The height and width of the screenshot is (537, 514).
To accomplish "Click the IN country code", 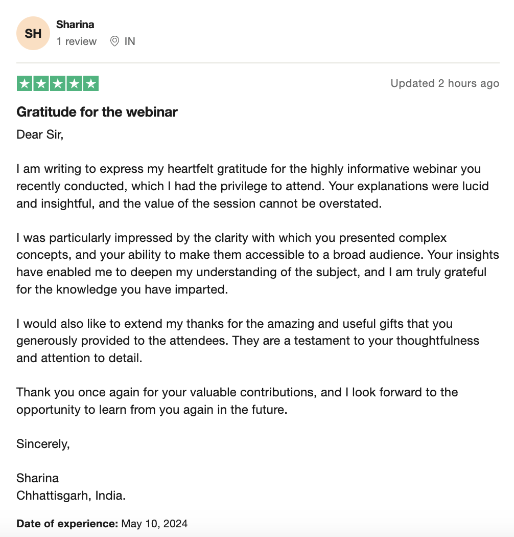I will pyautogui.click(x=130, y=41).
